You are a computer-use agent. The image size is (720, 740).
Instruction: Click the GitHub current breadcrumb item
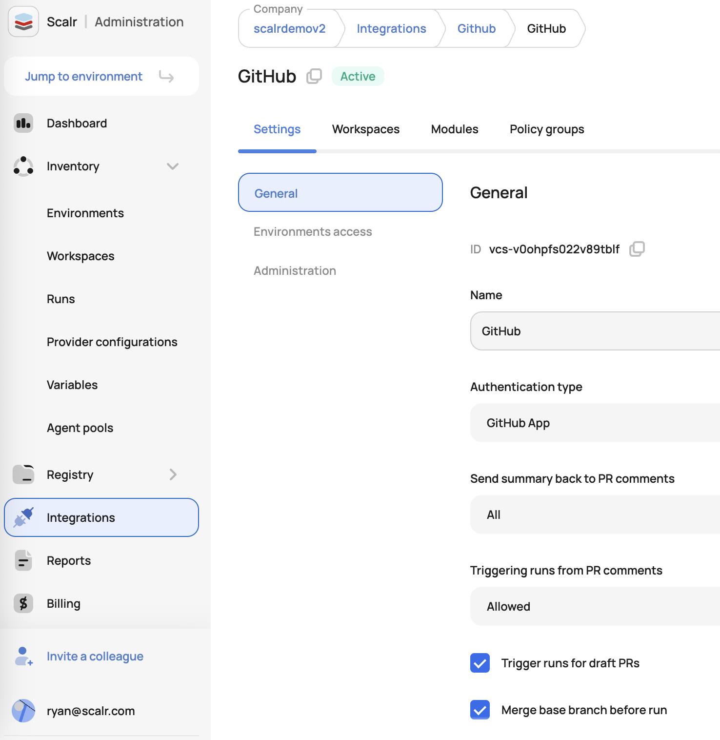point(546,29)
